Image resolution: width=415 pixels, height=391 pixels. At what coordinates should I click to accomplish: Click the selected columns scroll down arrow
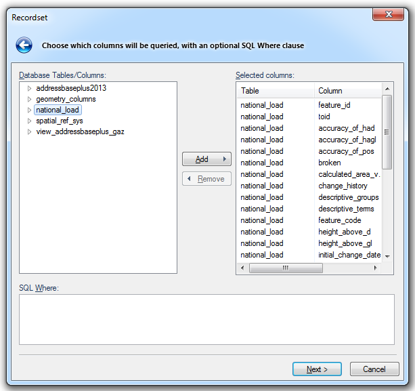387,256
